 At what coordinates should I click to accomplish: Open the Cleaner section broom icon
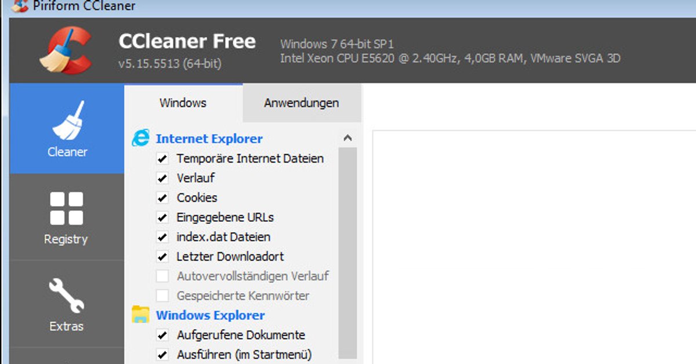click(67, 121)
